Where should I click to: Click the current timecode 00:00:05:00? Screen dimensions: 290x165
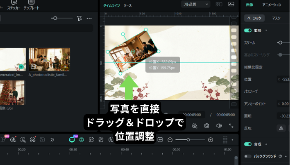pos(192,115)
